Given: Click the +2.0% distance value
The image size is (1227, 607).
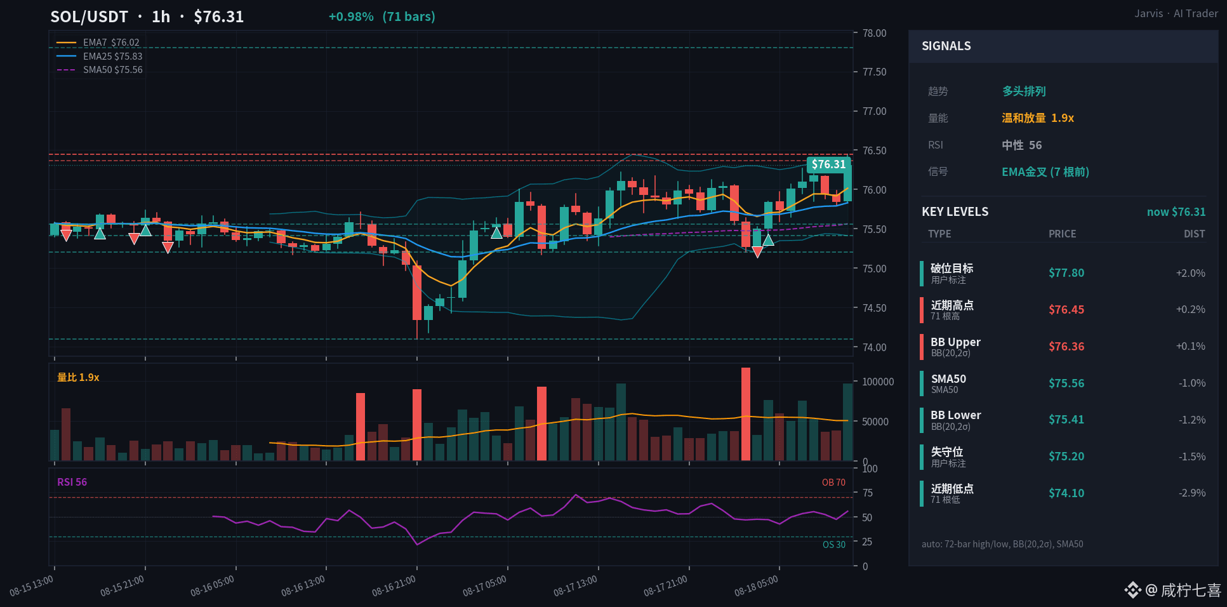Looking at the screenshot, I should click(1191, 273).
